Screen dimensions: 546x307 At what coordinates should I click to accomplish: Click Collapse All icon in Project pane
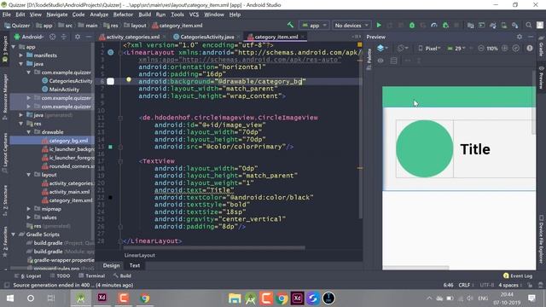click(64, 37)
